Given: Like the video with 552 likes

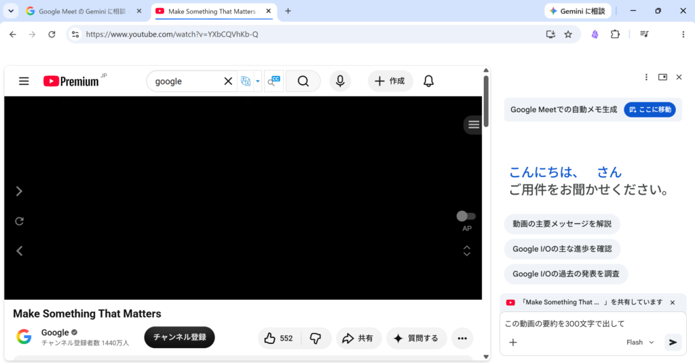Looking at the screenshot, I should click(279, 338).
